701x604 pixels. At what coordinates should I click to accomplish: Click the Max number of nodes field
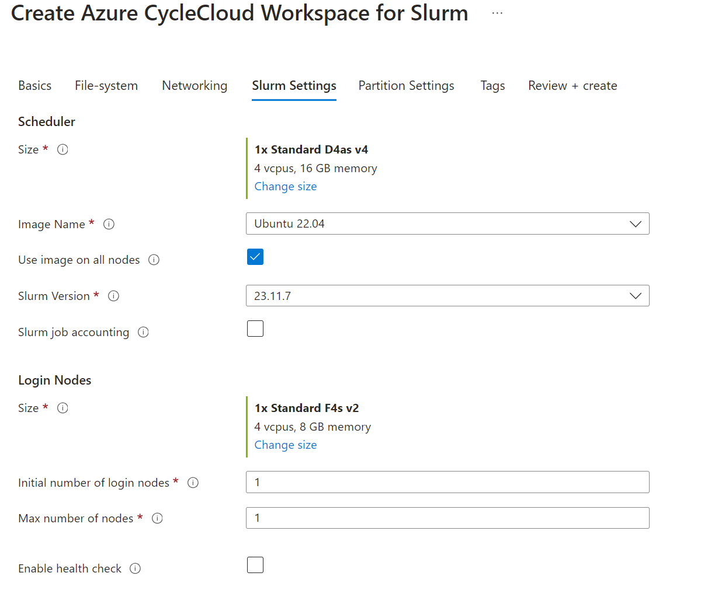(447, 518)
